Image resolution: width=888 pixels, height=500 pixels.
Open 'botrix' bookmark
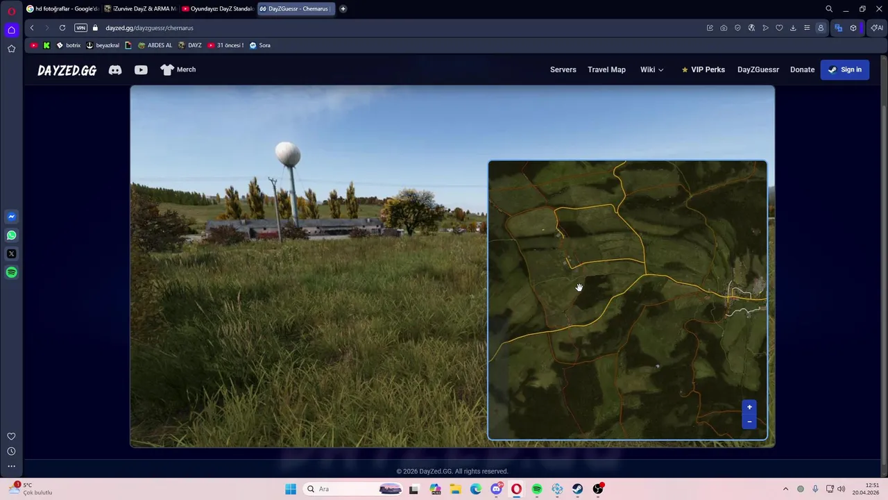(68, 45)
